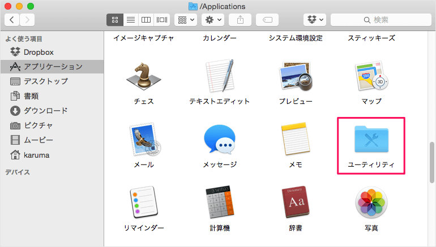Open the Dropbox toolbar dropdown
436x247 pixels.
(315, 20)
